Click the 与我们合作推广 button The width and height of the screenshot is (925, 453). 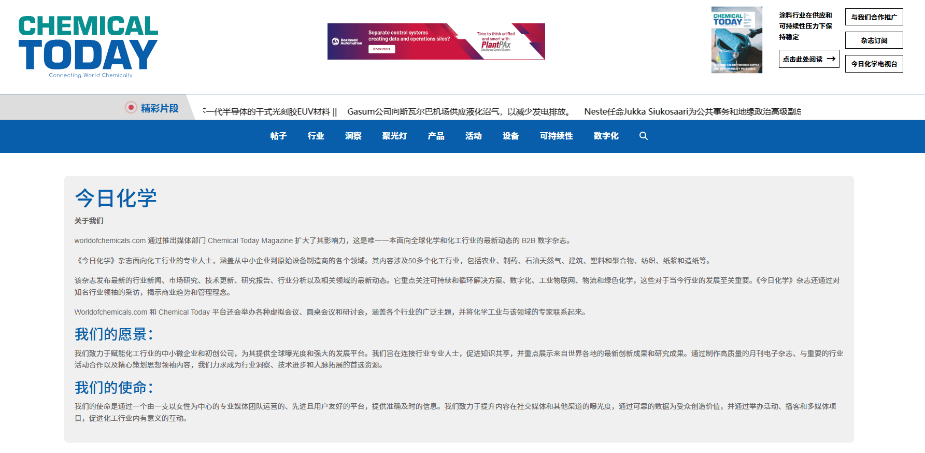874,17
